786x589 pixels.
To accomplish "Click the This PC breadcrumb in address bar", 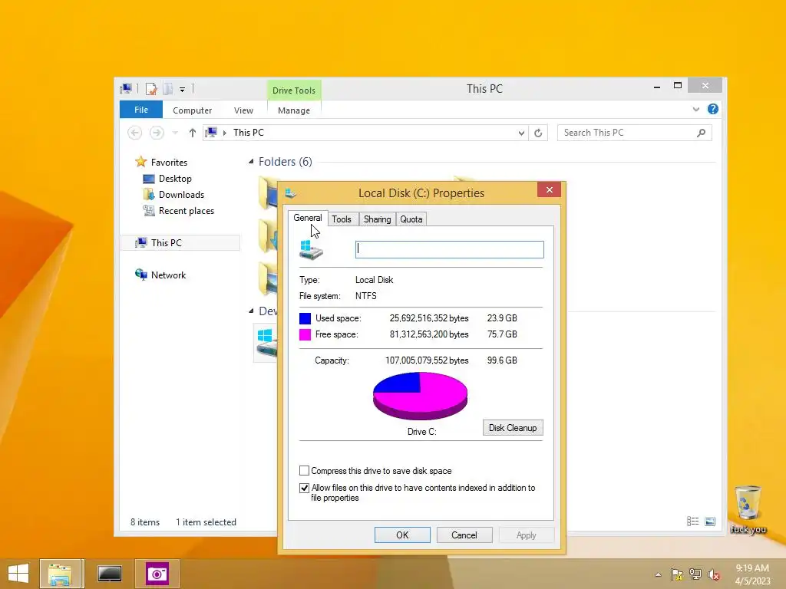I will pos(248,133).
